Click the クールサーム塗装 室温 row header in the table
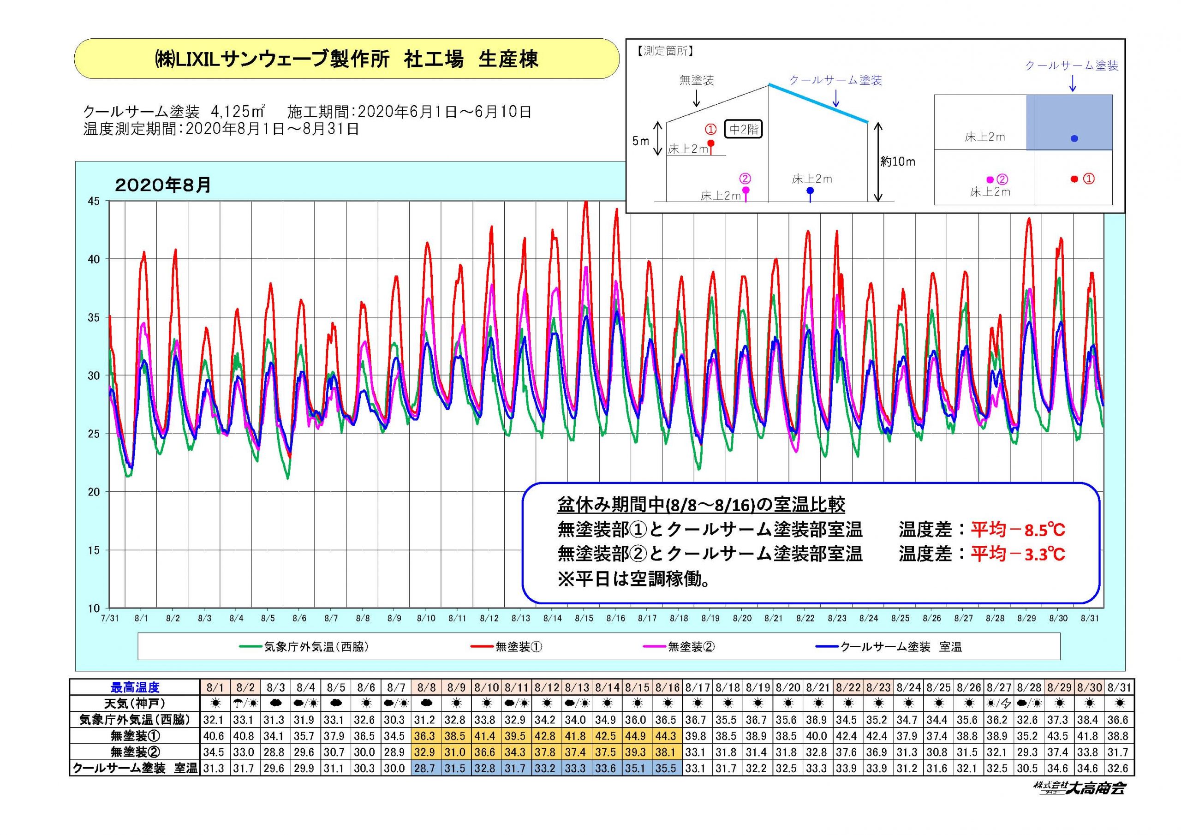This screenshot has height=835, width=1181. pyautogui.click(x=135, y=769)
